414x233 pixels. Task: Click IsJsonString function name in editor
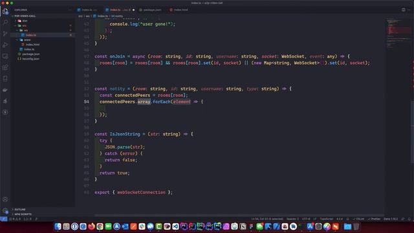pyautogui.click(x=125, y=134)
